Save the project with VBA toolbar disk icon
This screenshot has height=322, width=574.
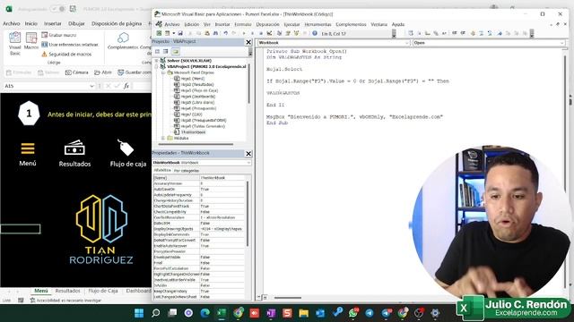pos(180,33)
